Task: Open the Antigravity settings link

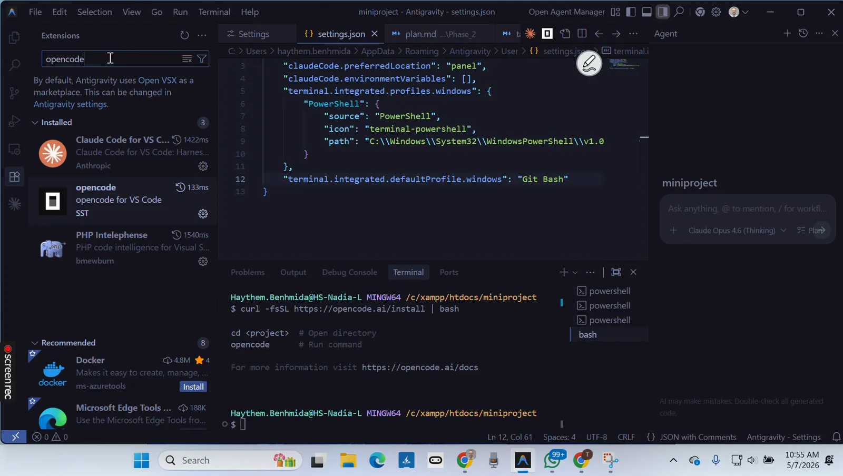Action: click(70, 104)
